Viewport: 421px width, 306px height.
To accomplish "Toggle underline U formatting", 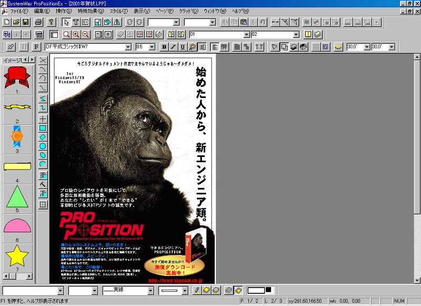I will pyautogui.click(x=183, y=47).
